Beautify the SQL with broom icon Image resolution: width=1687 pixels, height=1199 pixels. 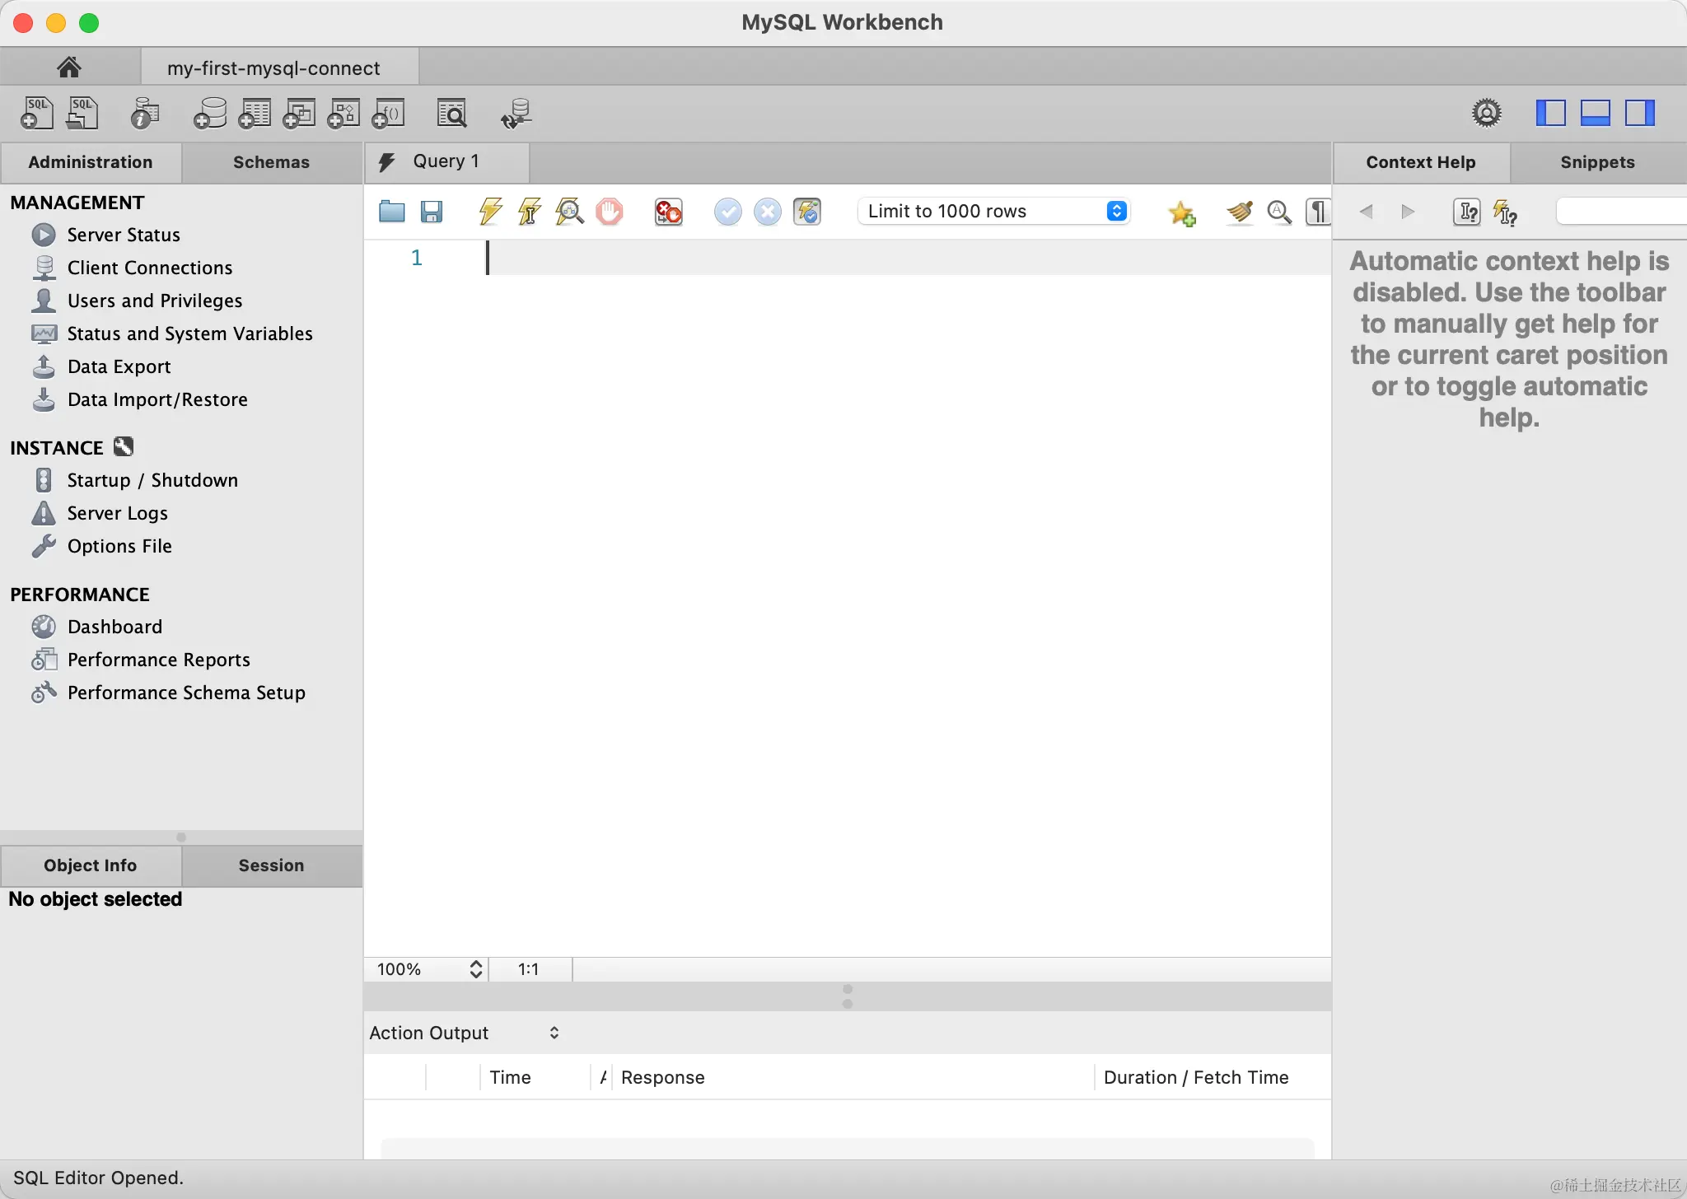[1240, 212]
